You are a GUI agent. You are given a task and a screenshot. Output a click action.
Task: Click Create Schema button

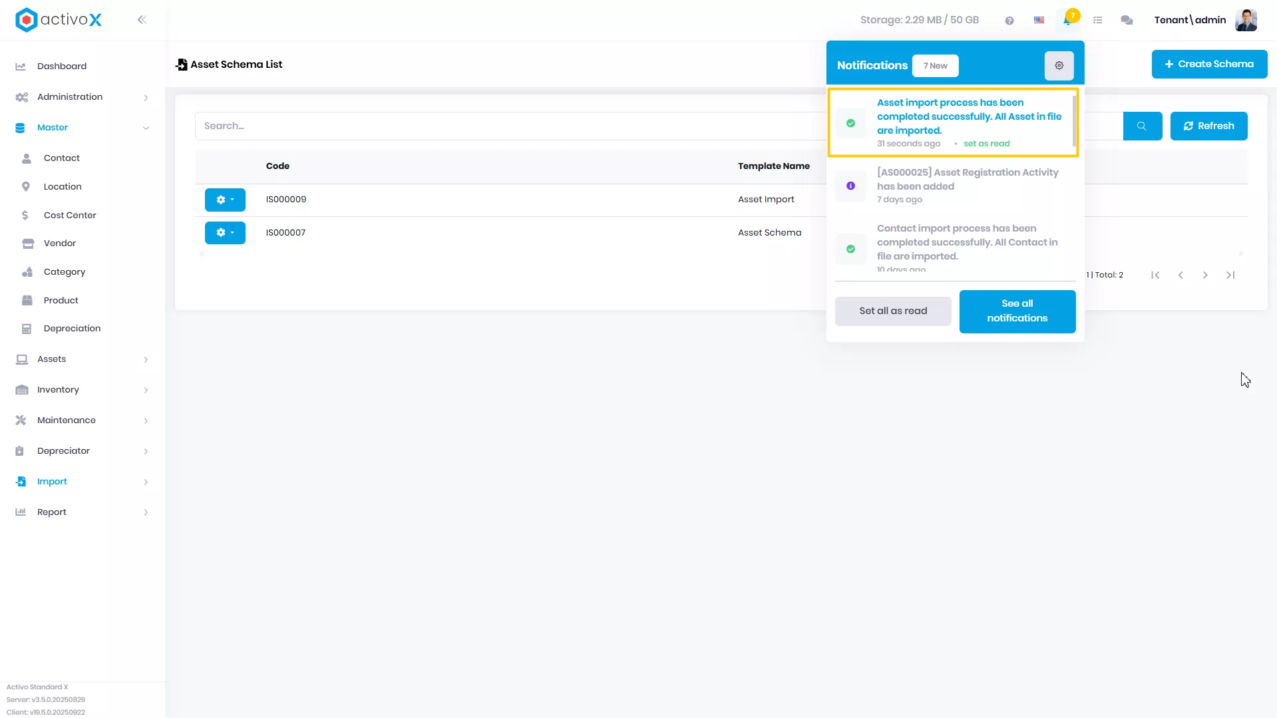pyautogui.click(x=1209, y=64)
